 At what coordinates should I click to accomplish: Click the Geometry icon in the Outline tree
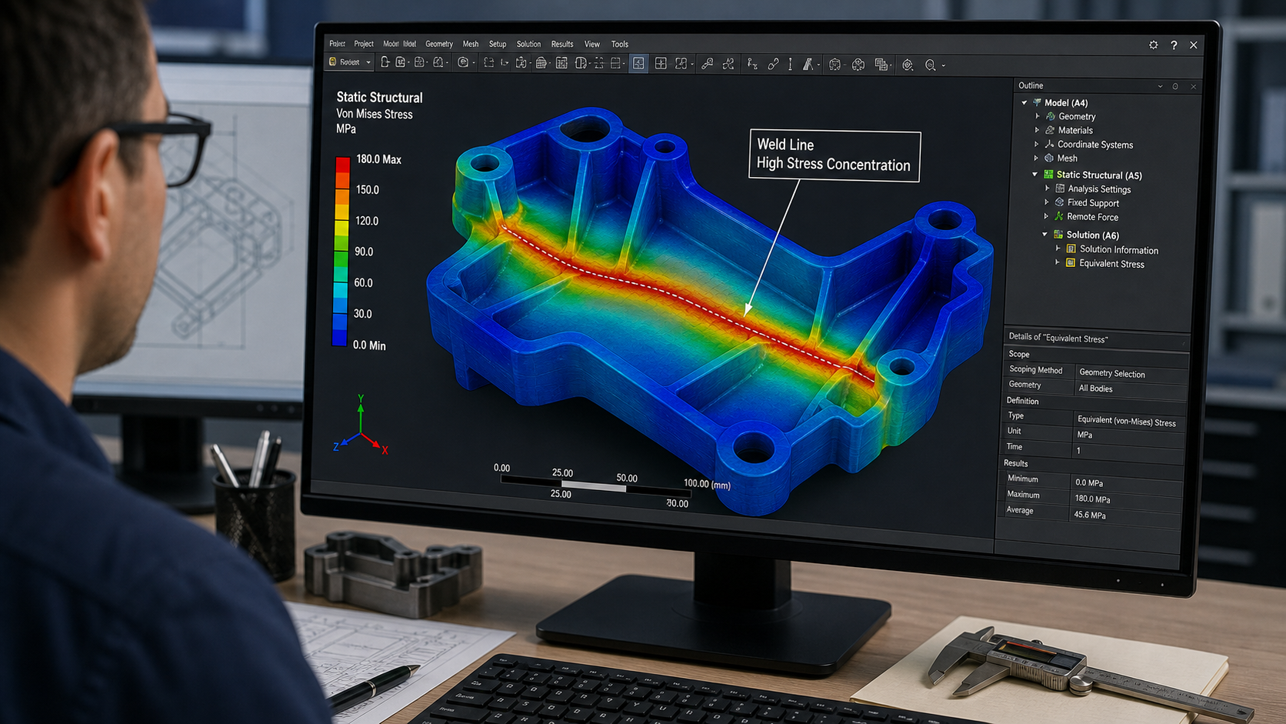1050,116
